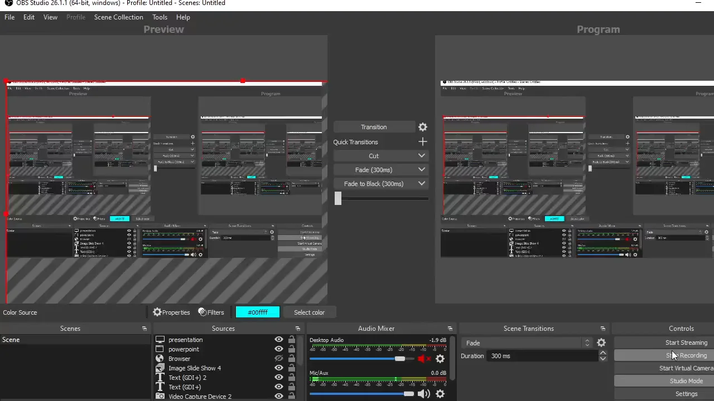This screenshot has height=401, width=714.
Task: Click the Studio Mode button
Action: tap(664, 381)
